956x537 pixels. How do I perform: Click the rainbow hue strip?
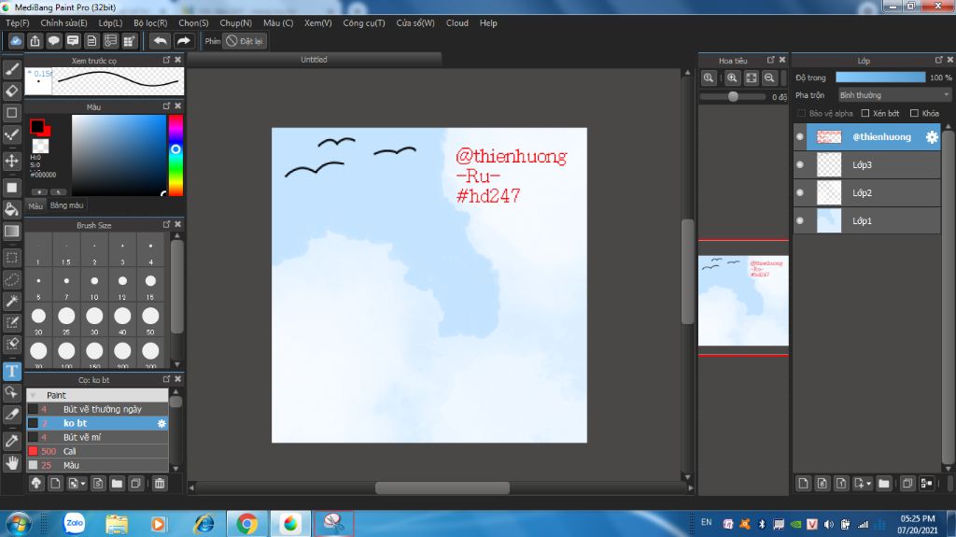click(x=176, y=156)
